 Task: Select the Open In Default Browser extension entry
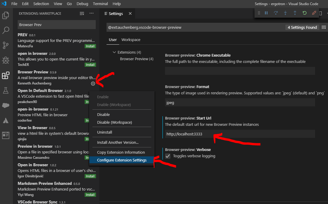coord(51,96)
